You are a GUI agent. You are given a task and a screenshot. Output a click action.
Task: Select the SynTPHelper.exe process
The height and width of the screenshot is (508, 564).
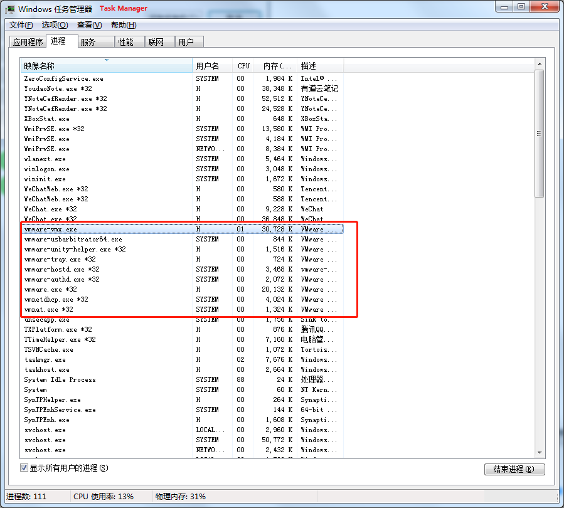tap(182, 400)
